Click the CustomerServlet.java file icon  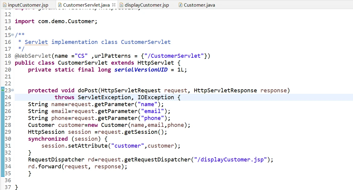[x=60, y=5]
